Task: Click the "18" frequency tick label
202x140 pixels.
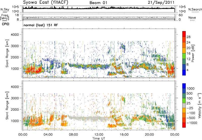Action: click(17, 15)
